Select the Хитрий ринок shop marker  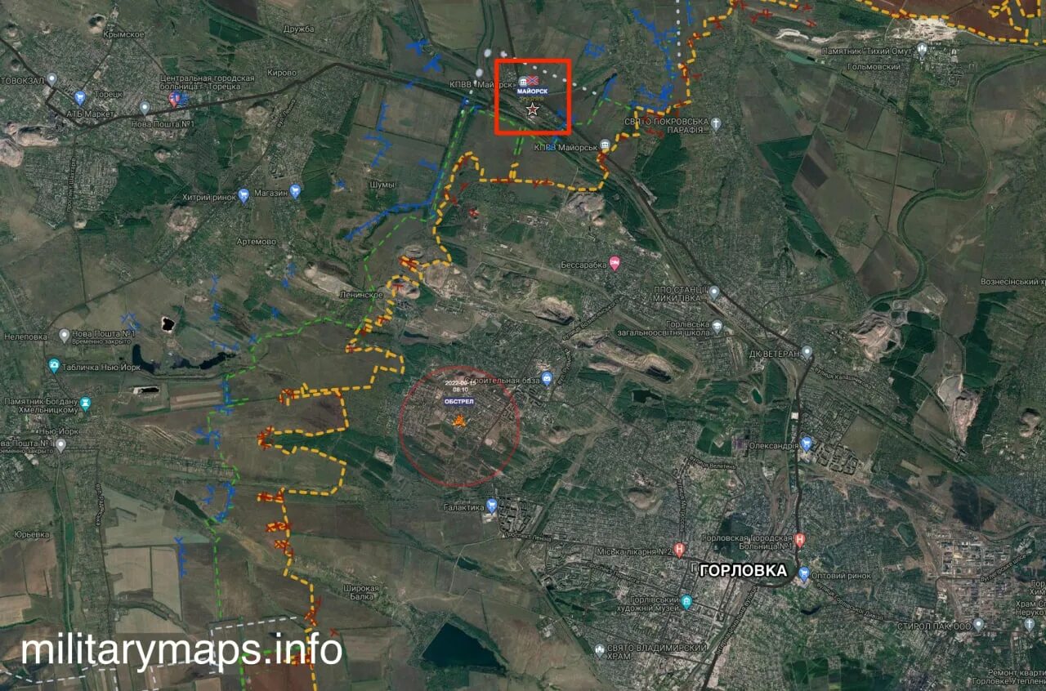pyautogui.click(x=244, y=194)
